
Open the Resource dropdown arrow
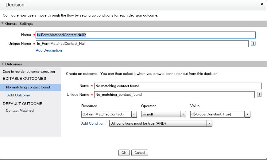pyautogui.click(x=134, y=114)
